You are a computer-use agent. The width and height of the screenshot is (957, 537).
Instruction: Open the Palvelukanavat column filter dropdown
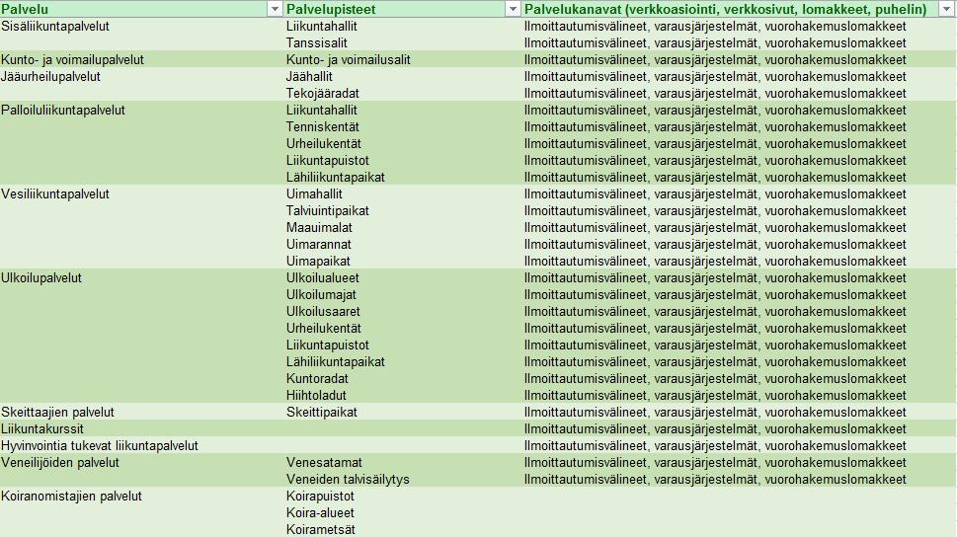click(947, 9)
